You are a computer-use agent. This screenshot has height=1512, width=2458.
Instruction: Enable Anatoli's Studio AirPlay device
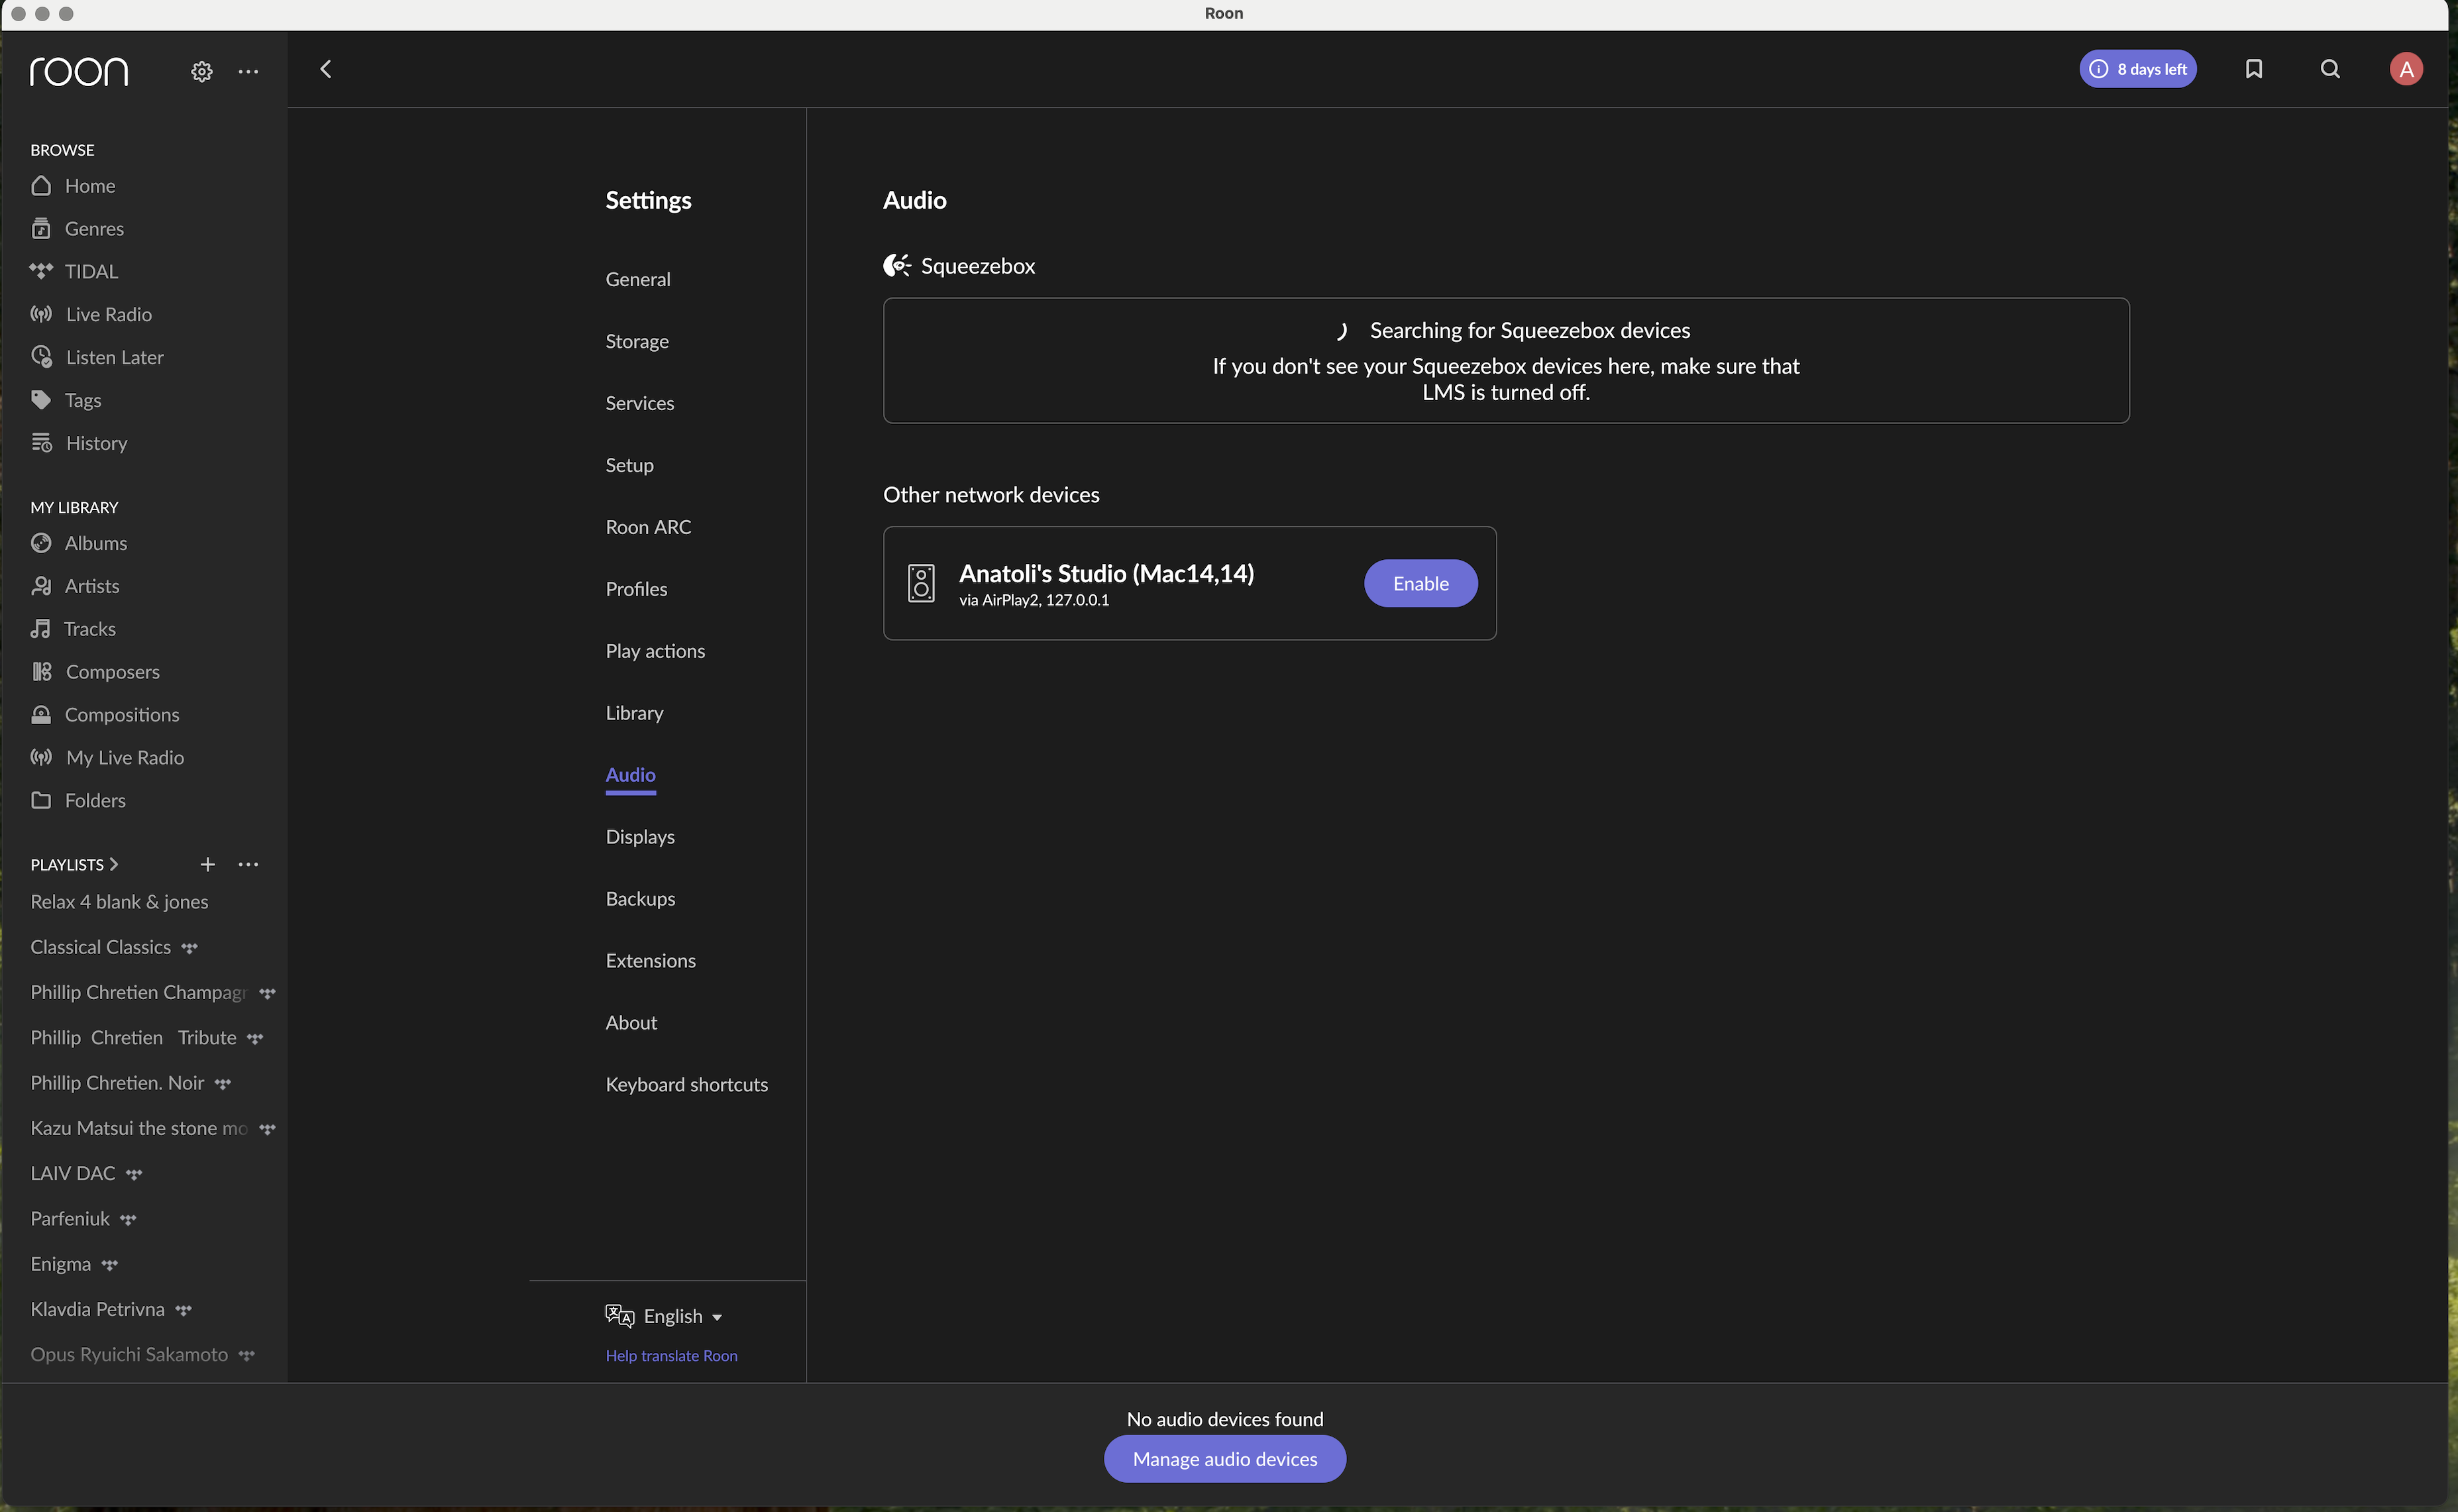coord(1420,583)
